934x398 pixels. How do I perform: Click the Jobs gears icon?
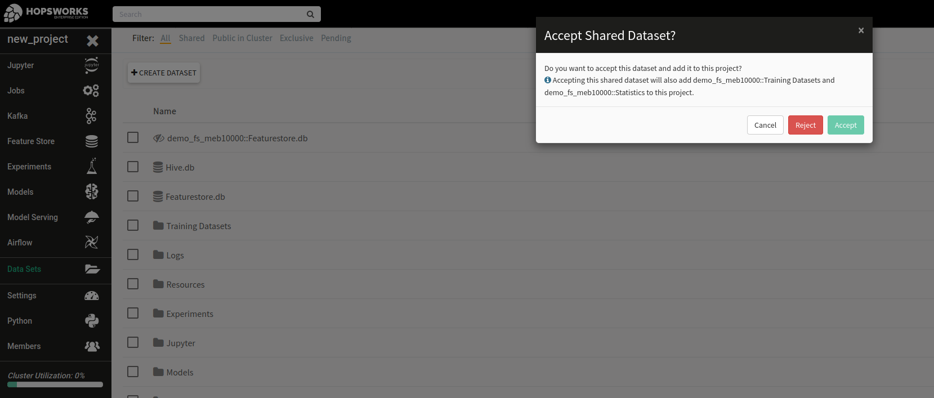(x=91, y=91)
